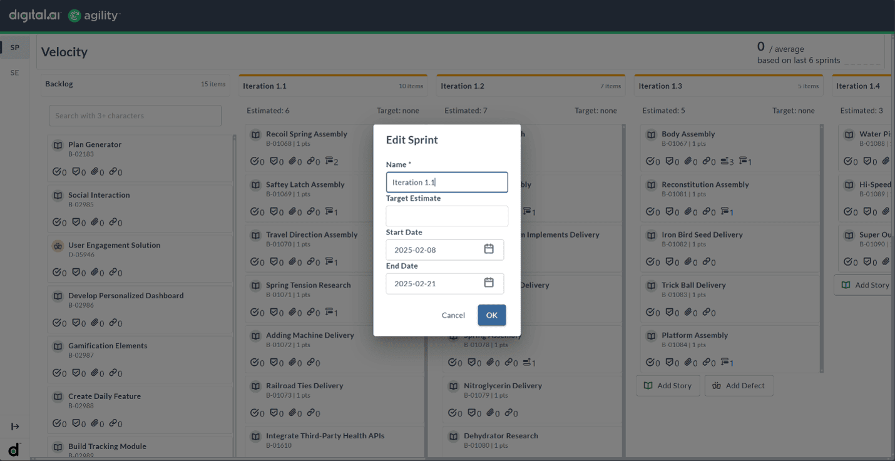Click Add Story under Iteration 1.3

[668, 386]
